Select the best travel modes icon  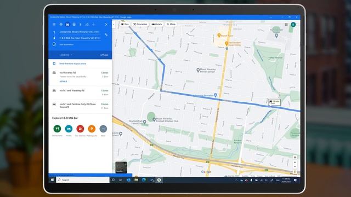click(61, 24)
